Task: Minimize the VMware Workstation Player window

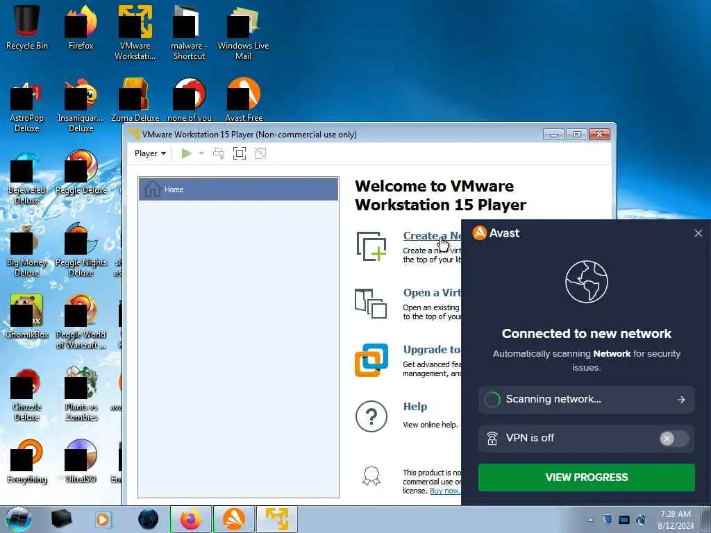Action: pos(553,135)
